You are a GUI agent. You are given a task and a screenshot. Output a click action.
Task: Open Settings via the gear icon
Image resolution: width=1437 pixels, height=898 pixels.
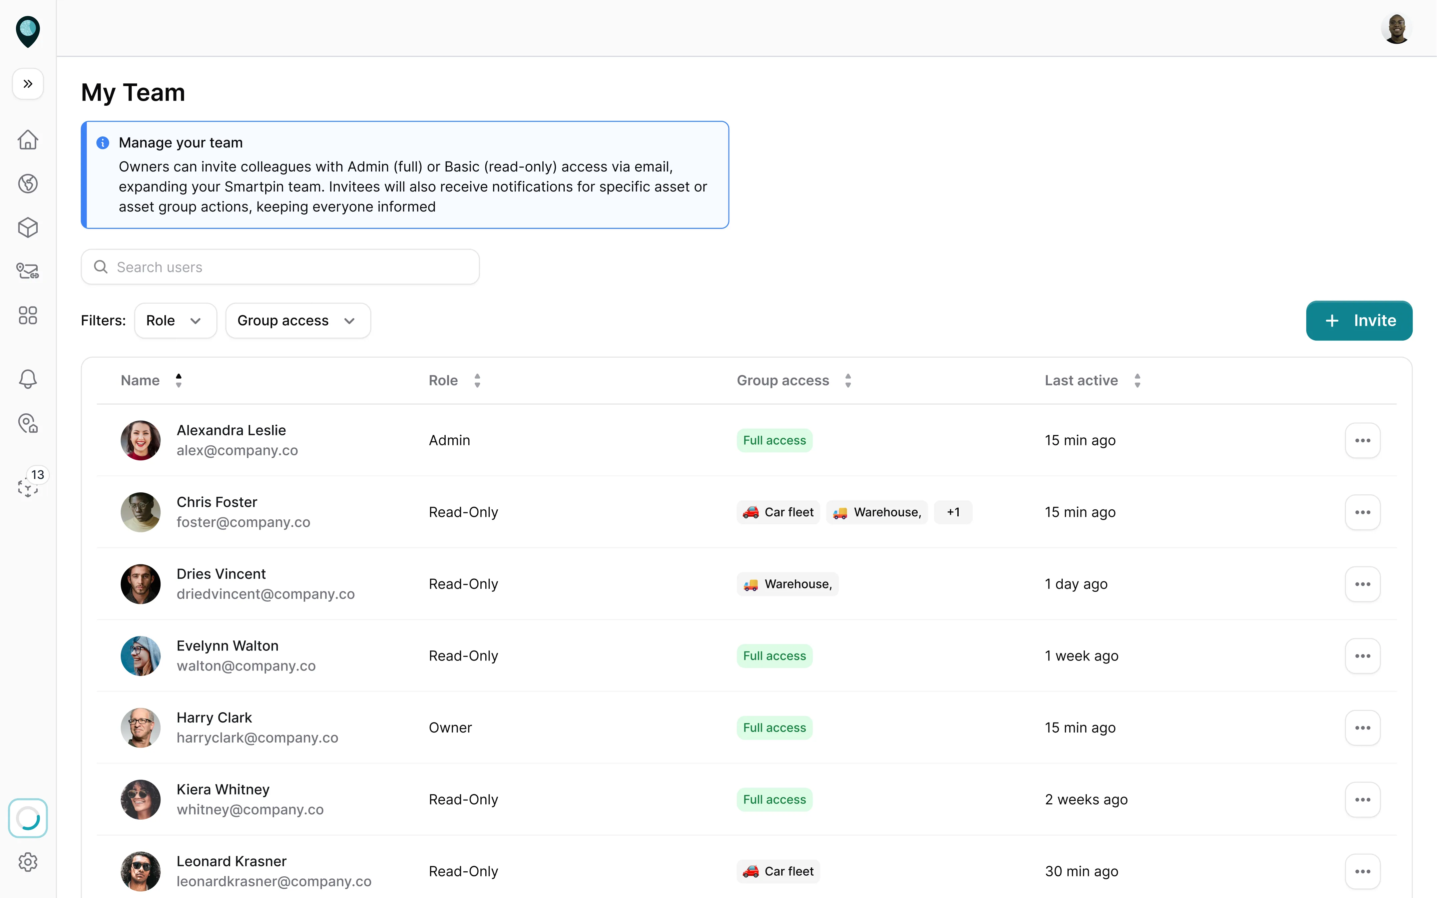(27, 862)
